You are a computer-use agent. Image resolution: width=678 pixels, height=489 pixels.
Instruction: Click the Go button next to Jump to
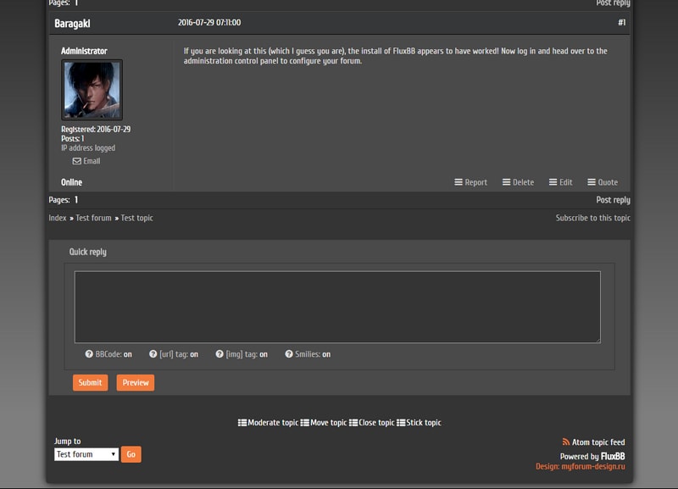pyautogui.click(x=131, y=454)
